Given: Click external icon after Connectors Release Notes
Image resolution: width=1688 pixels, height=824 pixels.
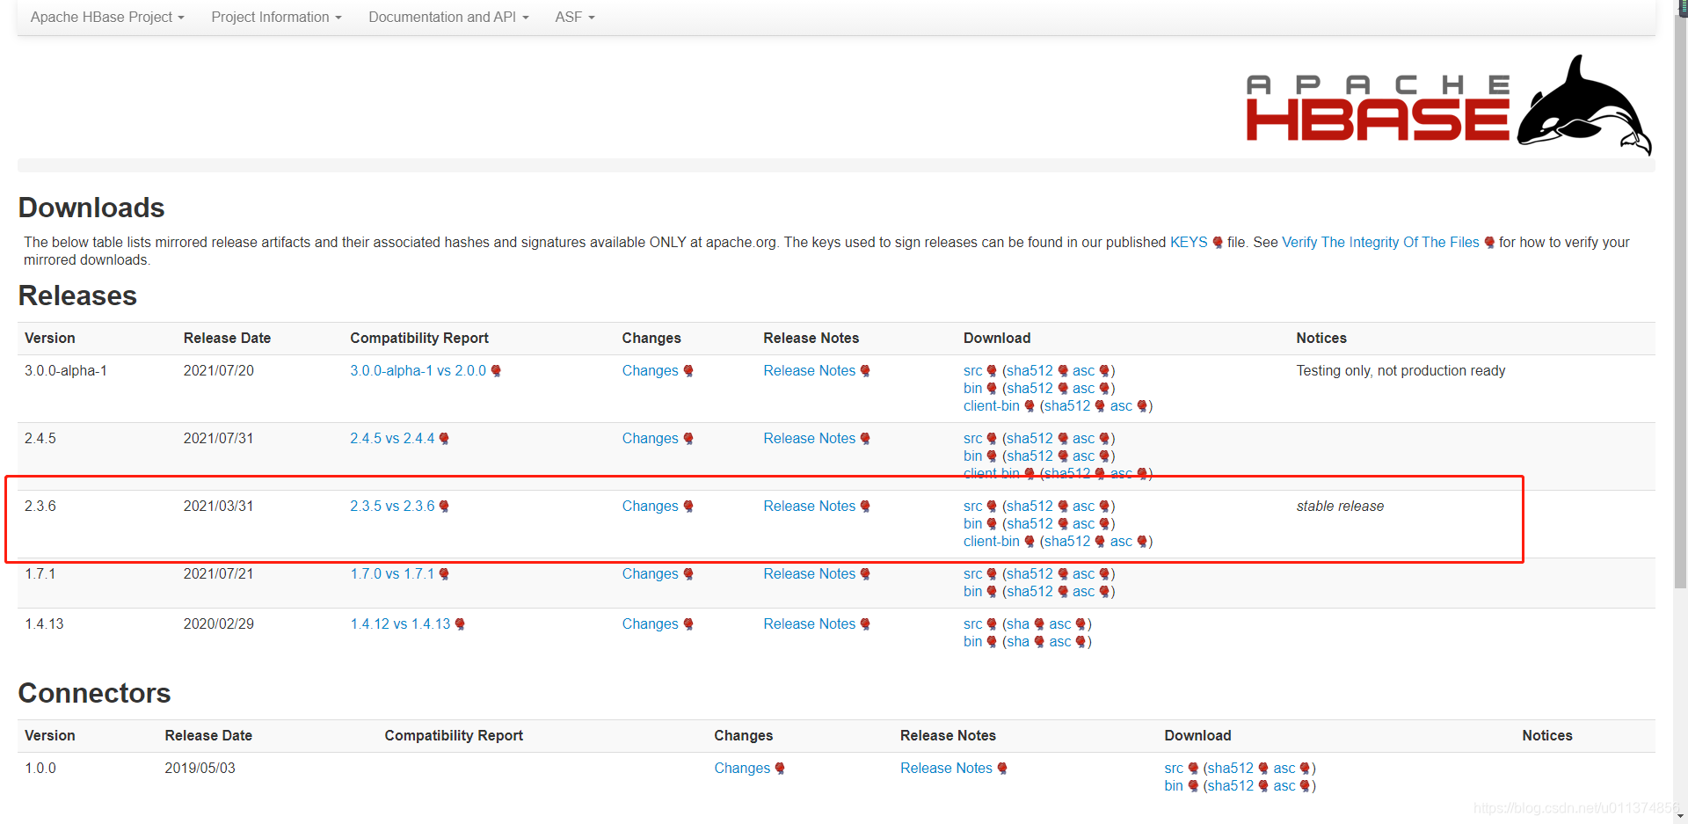Looking at the screenshot, I should pyautogui.click(x=1002, y=769).
